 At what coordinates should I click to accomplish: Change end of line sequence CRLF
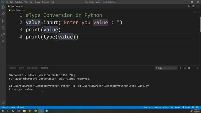[x=171, y=107]
